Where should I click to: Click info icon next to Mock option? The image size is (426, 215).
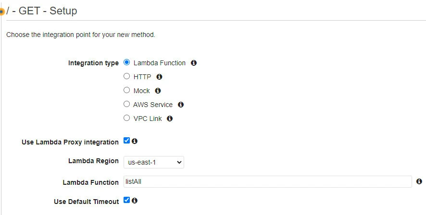(x=158, y=90)
